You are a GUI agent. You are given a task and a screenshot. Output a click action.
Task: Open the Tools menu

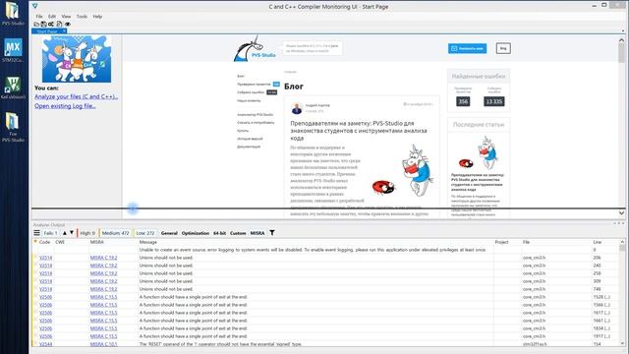point(82,17)
